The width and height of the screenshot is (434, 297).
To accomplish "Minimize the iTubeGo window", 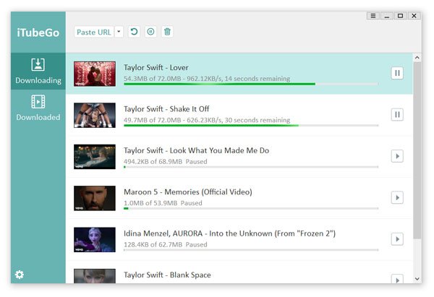I will pyautogui.click(x=387, y=16).
